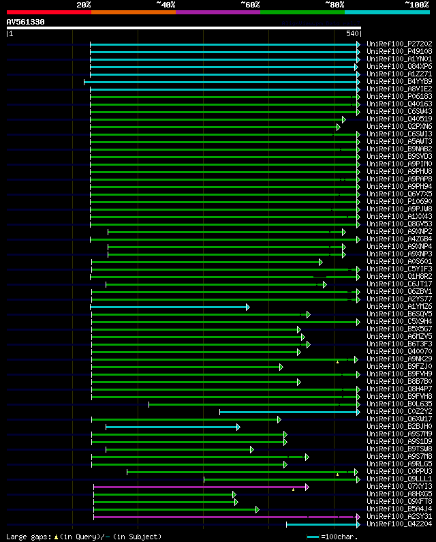Select the short cyan alignment bar for UniRef100_A1YMZ6

[170, 307]
